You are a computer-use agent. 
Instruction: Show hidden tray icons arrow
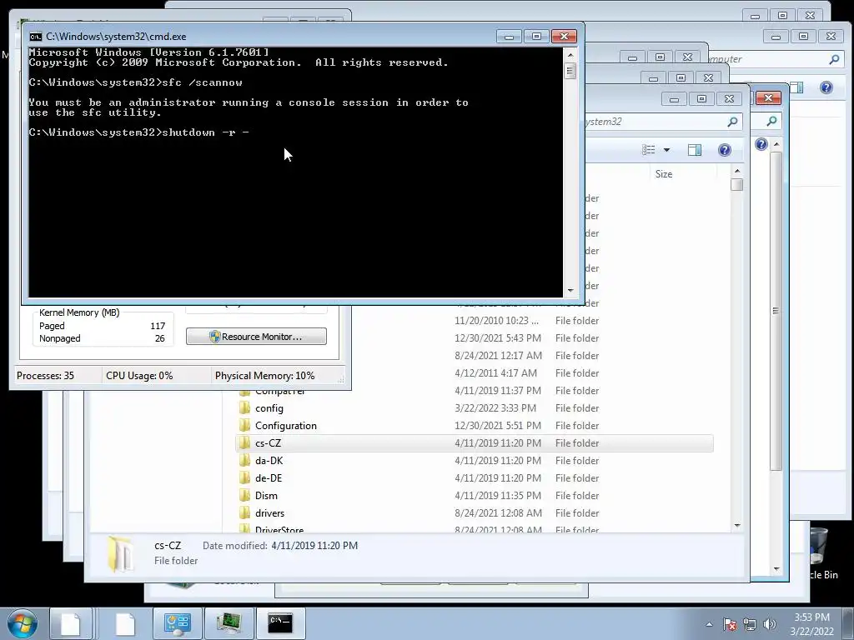[x=709, y=624]
